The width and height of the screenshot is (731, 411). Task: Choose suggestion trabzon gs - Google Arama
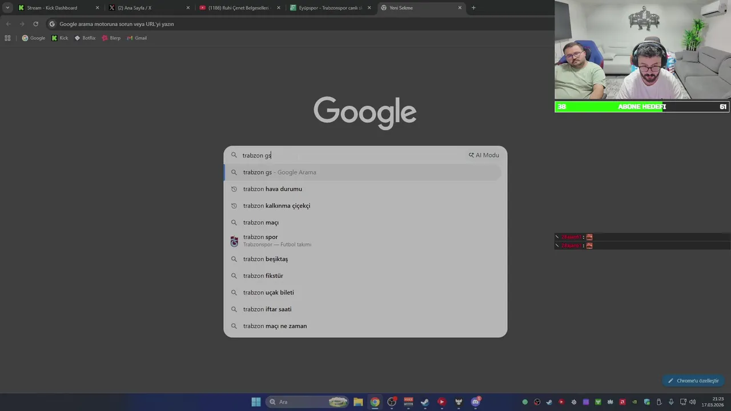point(363,172)
